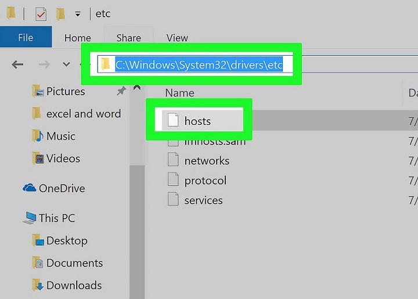Click the pin icon next to Pictures

pyautogui.click(x=121, y=91)
